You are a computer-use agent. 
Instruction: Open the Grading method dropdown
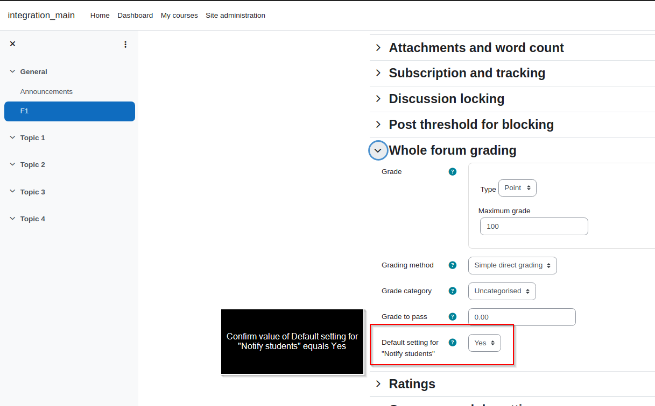512,265
